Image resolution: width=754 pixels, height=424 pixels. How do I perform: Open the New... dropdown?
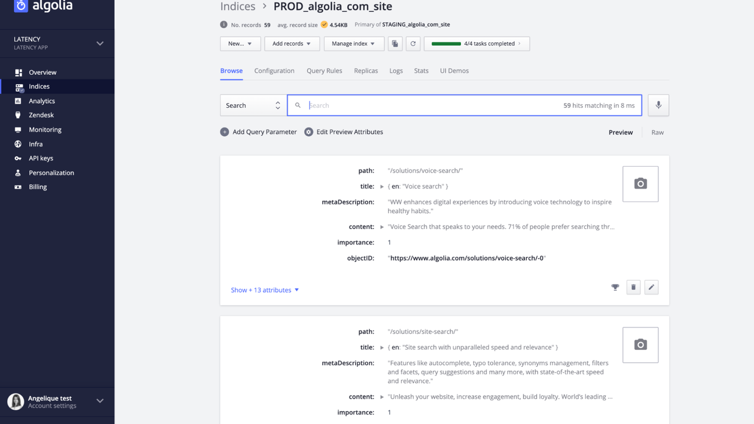pyautogui.click(x=240, y=44)
